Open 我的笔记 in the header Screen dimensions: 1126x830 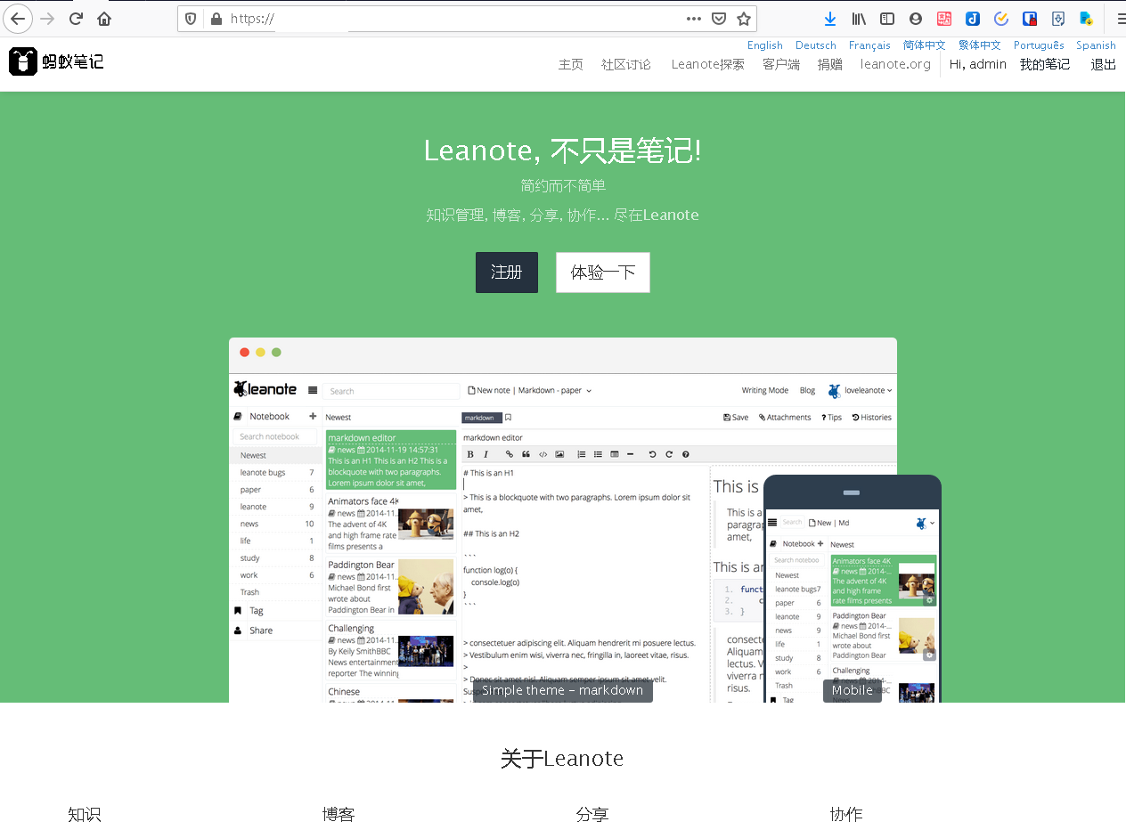[1045, 65]
